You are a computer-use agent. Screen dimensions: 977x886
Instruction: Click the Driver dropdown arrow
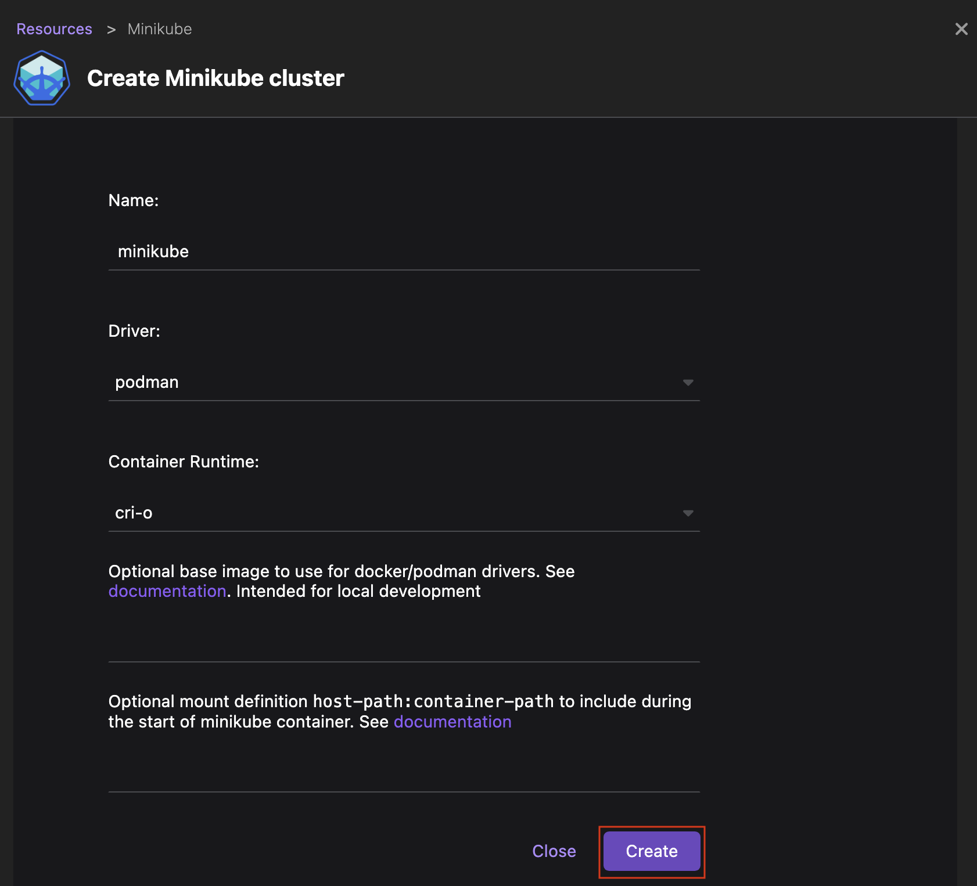pyautogui.click(x=688, y=382)
